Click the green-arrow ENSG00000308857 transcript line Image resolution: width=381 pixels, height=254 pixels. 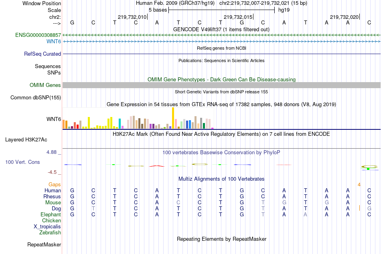click(222, 35)
